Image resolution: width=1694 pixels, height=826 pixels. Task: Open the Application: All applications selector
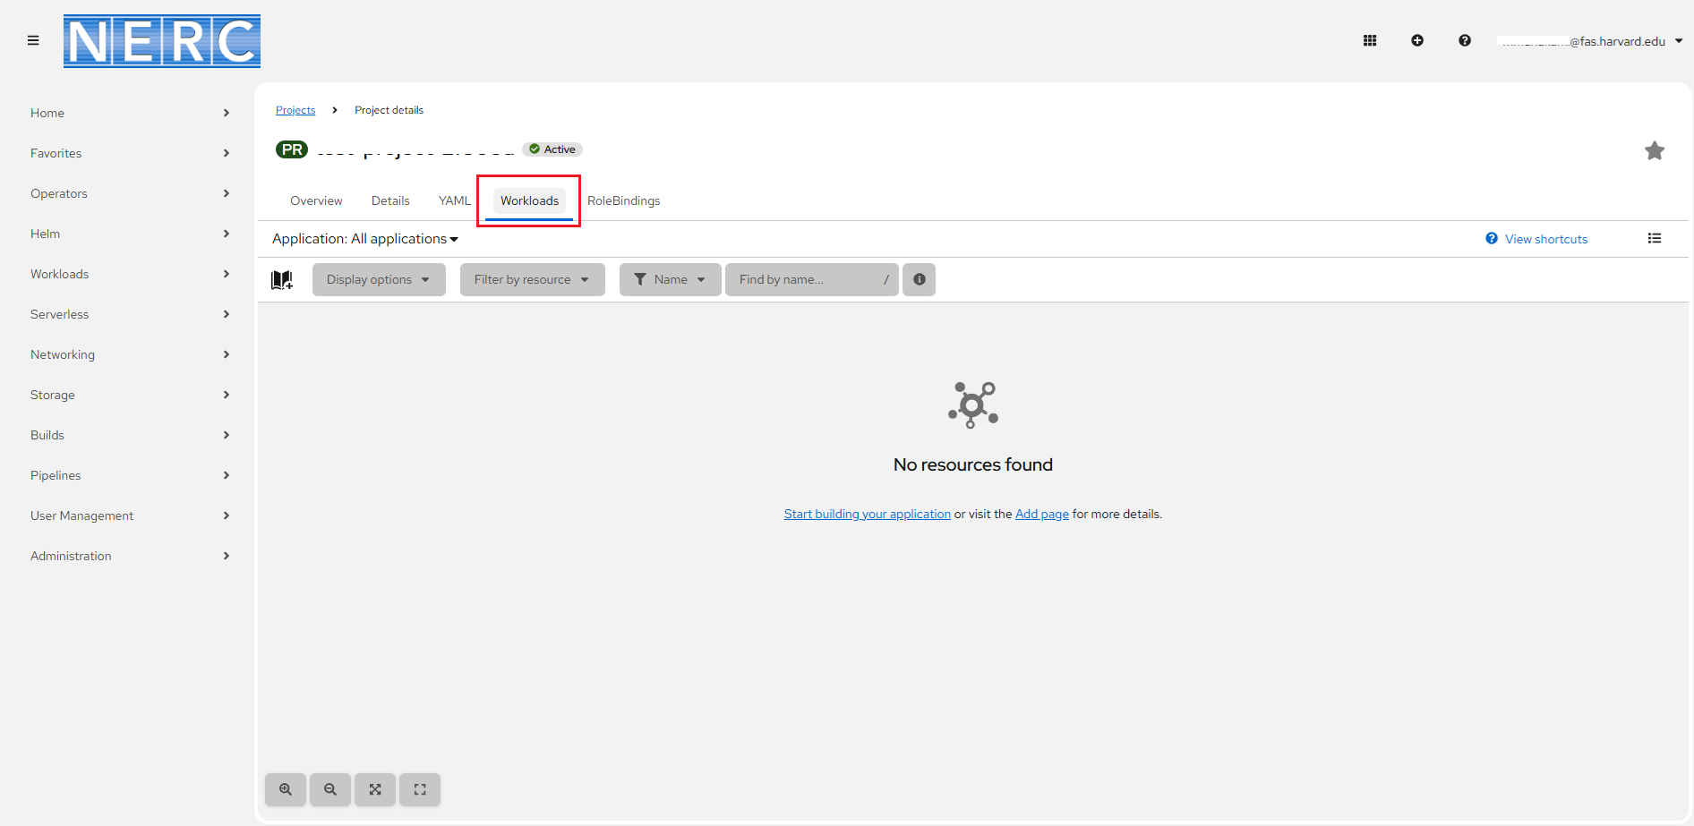(x=365, y=239)
